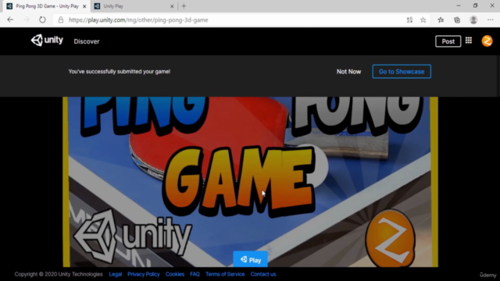This screenshot has height=281, width=500.
Task: Restore down the browser window
Action: coord(475,5)
